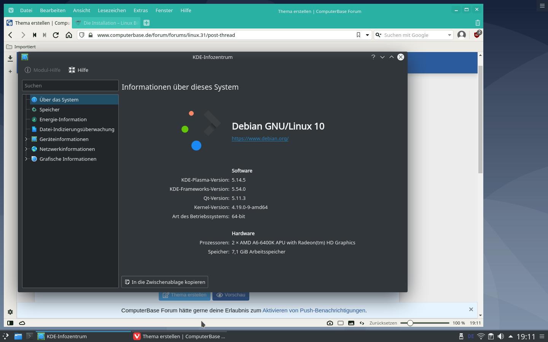
Task: Open the downloads panel in Vivaldi sidebar
Action: tap(10, 58)
